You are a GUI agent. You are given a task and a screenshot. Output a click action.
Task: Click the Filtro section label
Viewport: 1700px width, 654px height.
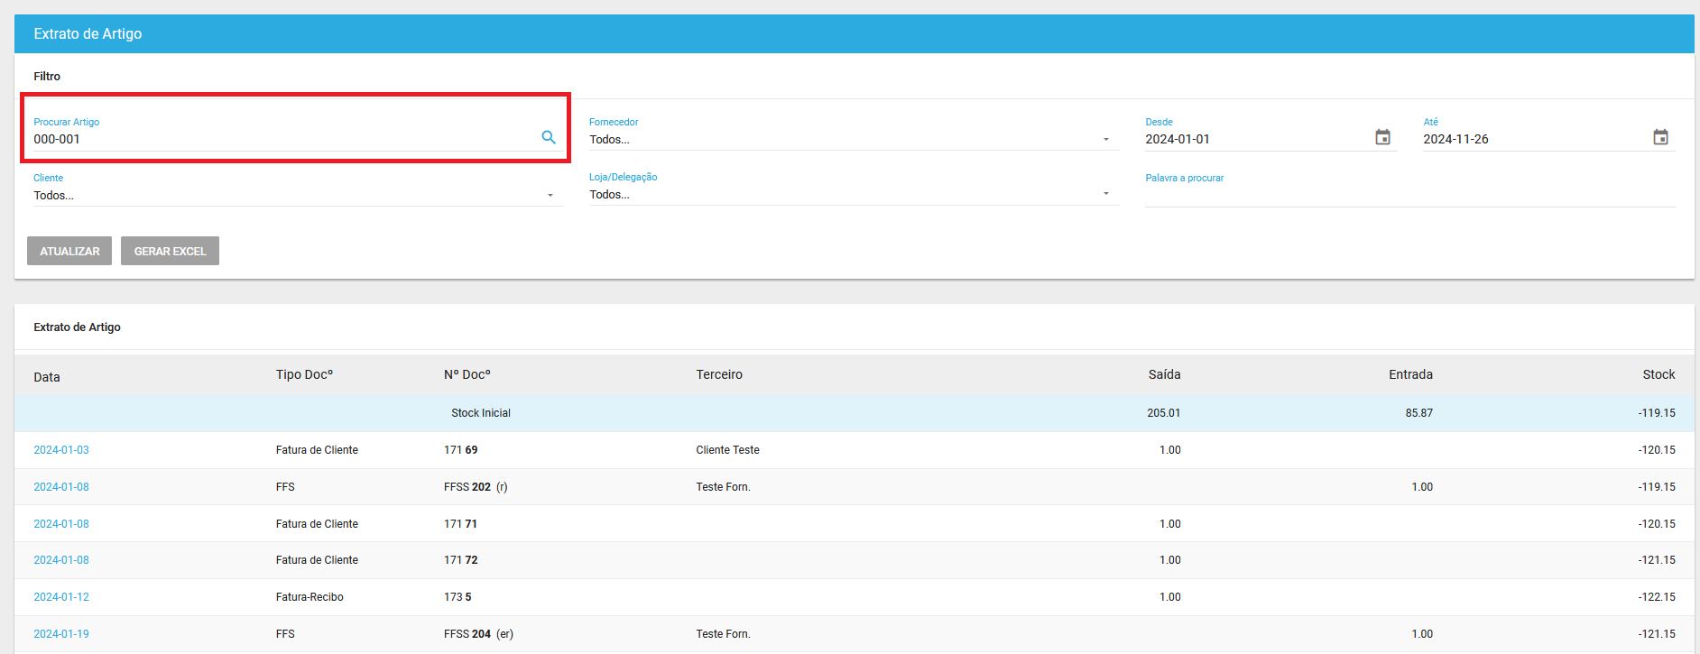(47, 77)
